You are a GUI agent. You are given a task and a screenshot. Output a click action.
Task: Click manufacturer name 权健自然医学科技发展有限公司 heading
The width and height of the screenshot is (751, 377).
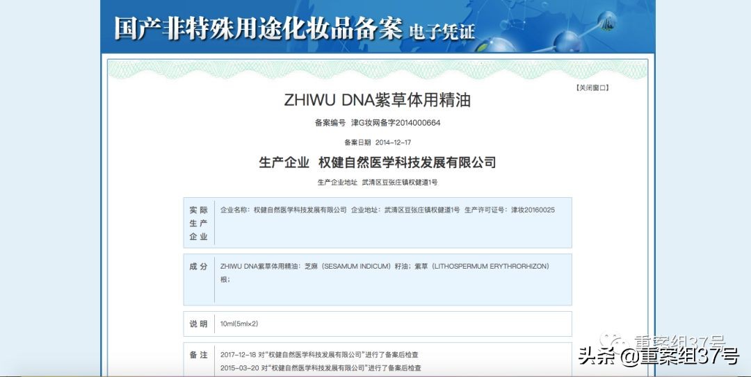[x=407, y=162]
